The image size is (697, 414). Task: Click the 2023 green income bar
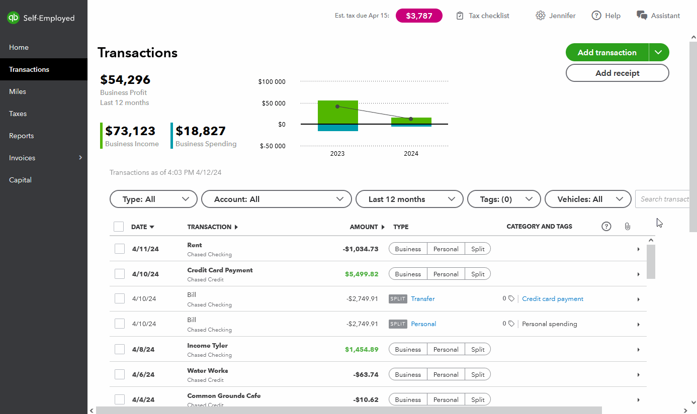[x=337, y=112]
